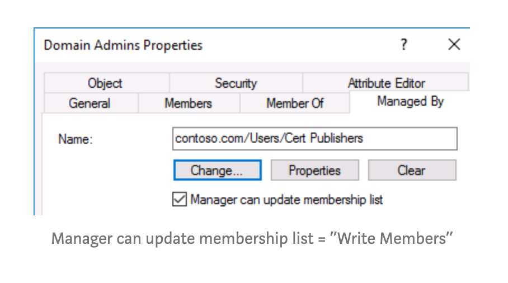Open manager Properties button
The width and height of the screenshot is (508, 283).
point(314,171)
